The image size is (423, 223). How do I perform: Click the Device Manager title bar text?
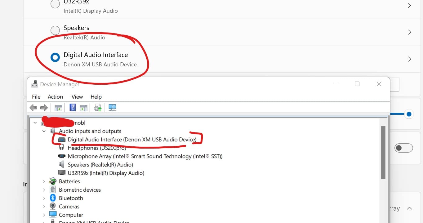point(60,84)
